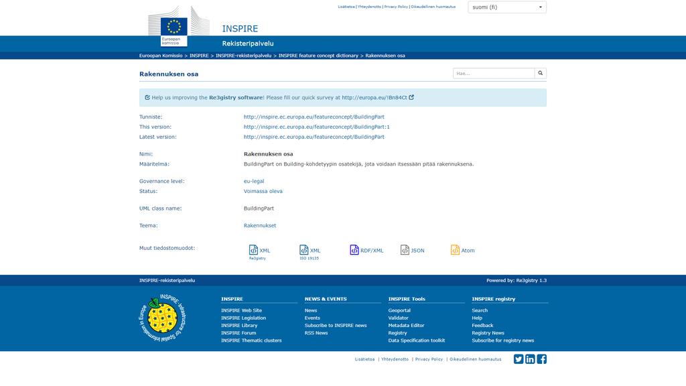Open bottom Yhteydenotto link
Viewport: 686px width, 386px height.
point(395,359)
